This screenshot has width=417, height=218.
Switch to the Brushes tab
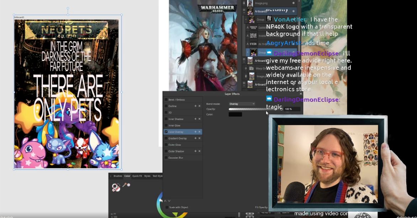coord(117,176)
